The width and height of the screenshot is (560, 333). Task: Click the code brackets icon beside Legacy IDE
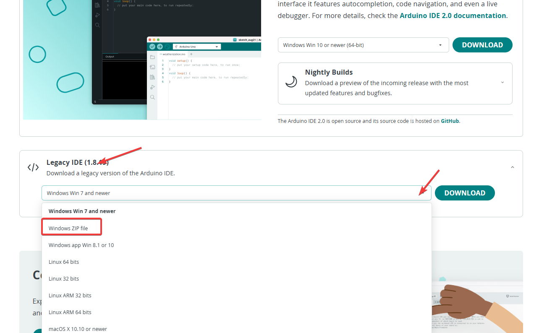[x=33, y=167]
